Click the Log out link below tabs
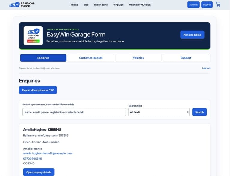The image size is (230, 176). coord(206,68)
